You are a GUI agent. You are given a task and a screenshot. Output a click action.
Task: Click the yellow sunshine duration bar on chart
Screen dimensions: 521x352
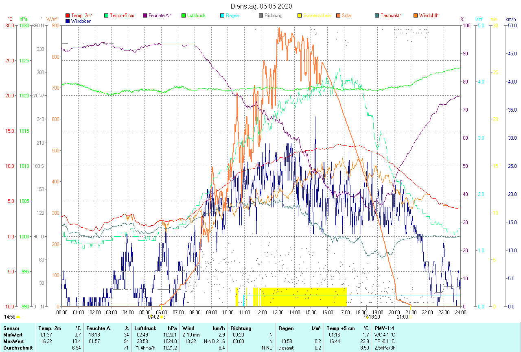303,297
